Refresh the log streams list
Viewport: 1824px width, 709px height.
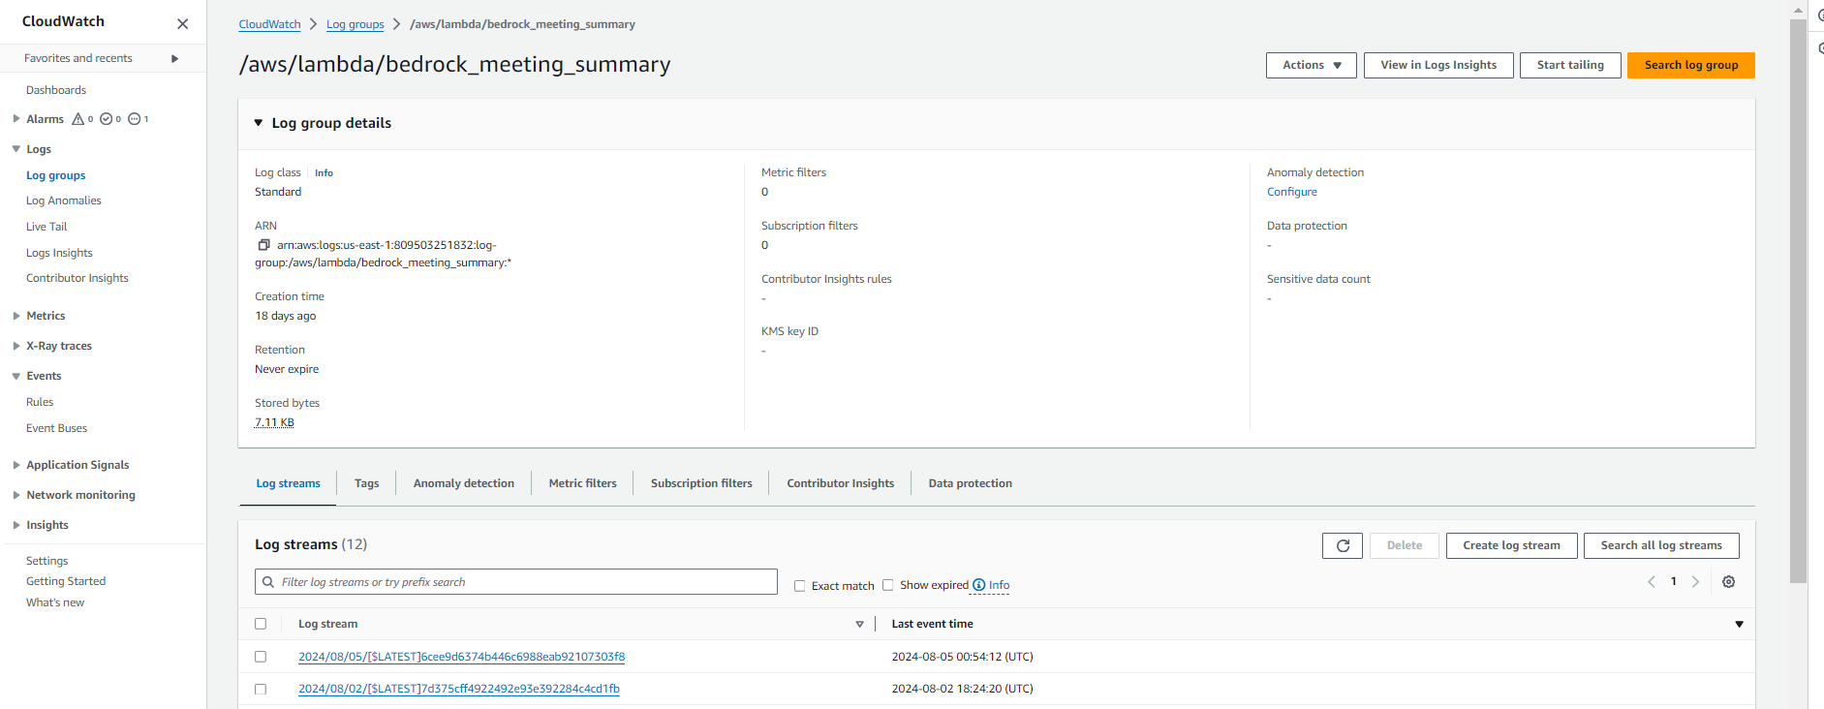coord(1343,545)
